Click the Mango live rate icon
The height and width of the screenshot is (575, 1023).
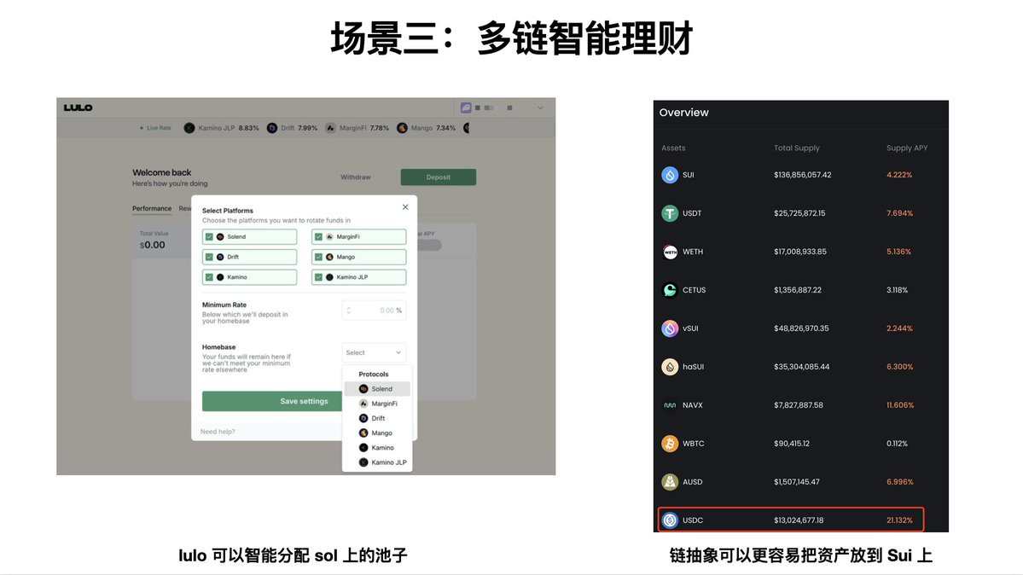402,128
